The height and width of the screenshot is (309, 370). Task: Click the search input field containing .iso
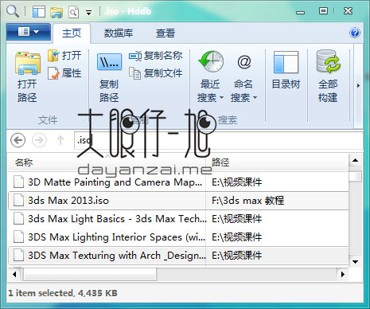219,140
